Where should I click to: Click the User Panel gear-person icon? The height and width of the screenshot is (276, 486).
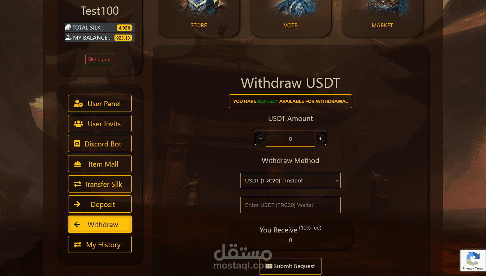coord(78,104)
